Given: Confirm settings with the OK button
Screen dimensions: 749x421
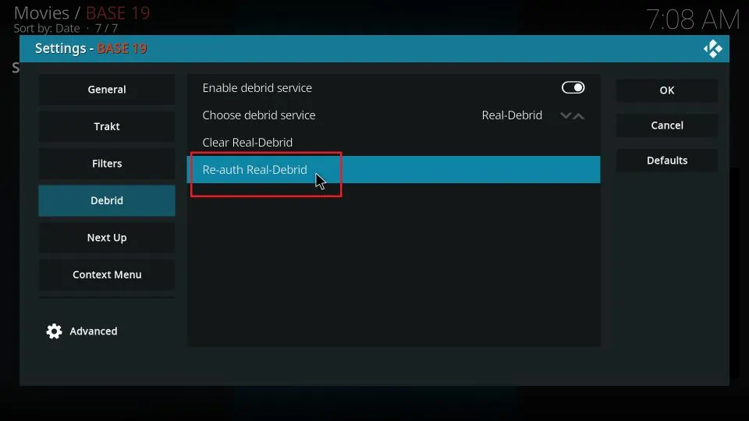Looking at the screenshot, I should point(667,90).
